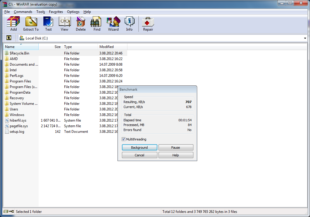Click the disk drive icon in status bar

6,211
